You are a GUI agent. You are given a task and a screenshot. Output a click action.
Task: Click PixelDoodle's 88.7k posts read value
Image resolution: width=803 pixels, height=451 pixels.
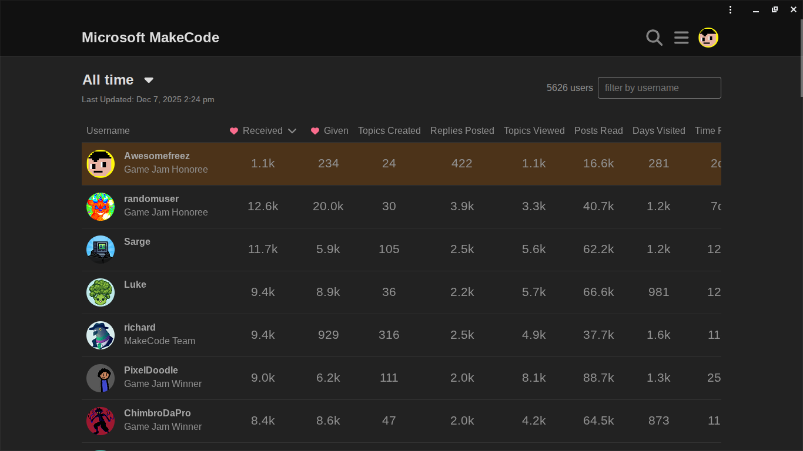(598, 378)
